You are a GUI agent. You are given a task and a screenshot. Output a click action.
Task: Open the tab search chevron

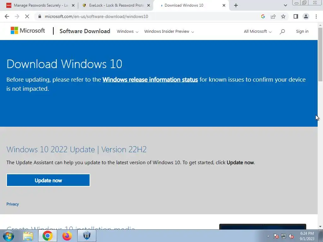click(x=285, y=5)
